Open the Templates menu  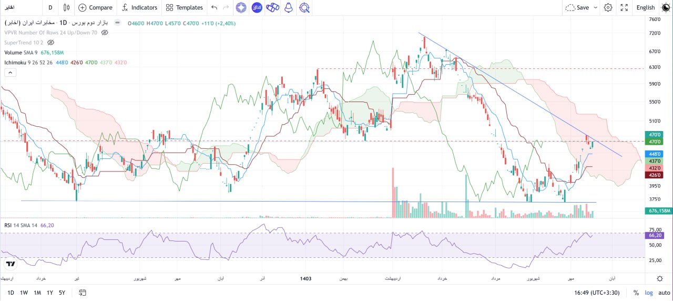pos(184,7)
